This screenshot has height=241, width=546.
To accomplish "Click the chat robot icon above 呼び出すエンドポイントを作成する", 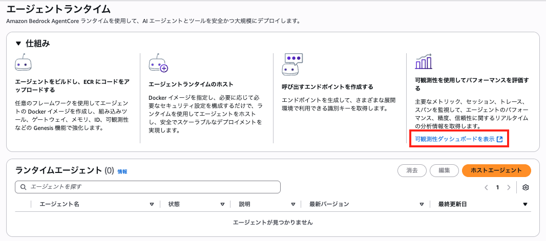I will [x=292, y=64].
